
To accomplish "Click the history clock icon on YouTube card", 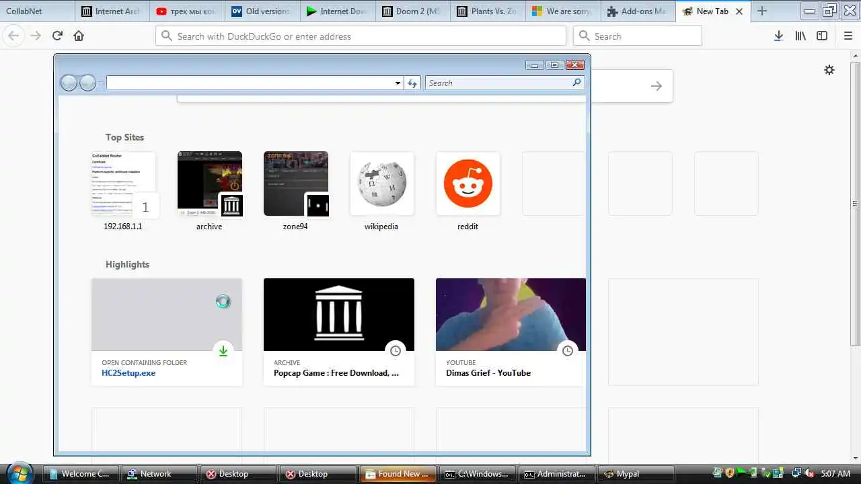I will point(568,351).
